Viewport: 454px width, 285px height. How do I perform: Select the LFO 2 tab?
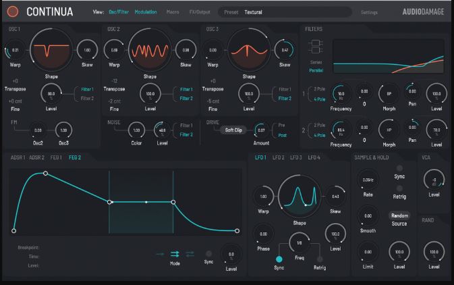pos(278,157)
